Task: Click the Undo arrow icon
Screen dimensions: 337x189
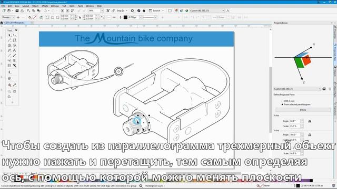Action: [45, 10]
